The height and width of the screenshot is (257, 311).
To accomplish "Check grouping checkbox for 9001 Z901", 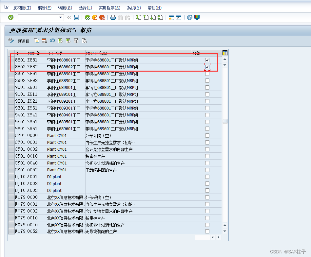I will 207,87.
